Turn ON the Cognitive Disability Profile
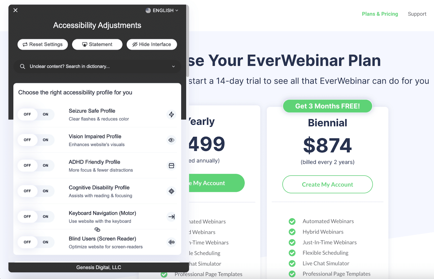 [46, 191]
